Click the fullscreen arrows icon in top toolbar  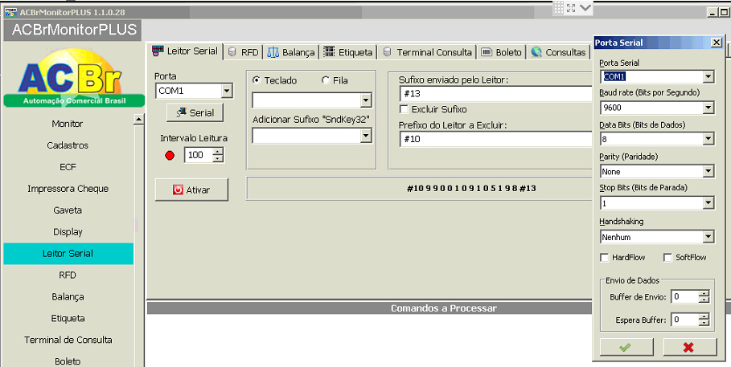(571, 8)
